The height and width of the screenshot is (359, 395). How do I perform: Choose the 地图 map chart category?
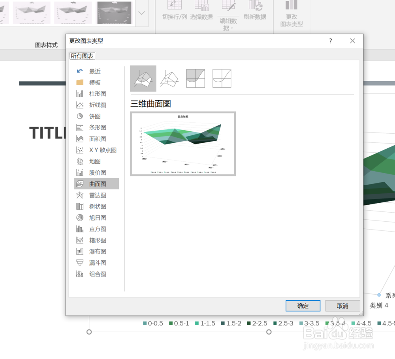[96, 161]
